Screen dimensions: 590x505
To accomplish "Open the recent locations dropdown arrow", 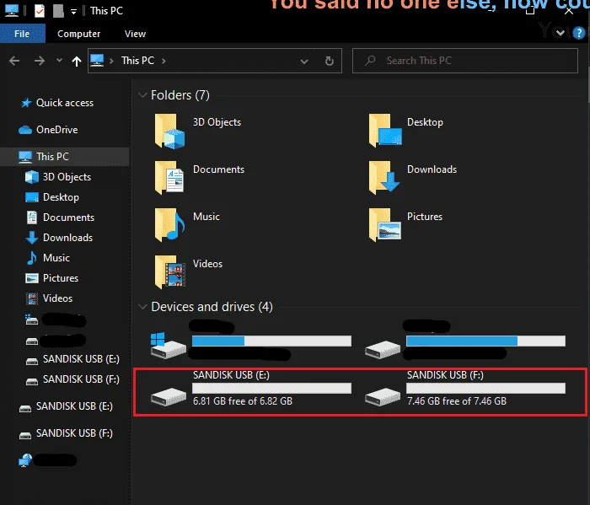I will click(x=59, y=60).
